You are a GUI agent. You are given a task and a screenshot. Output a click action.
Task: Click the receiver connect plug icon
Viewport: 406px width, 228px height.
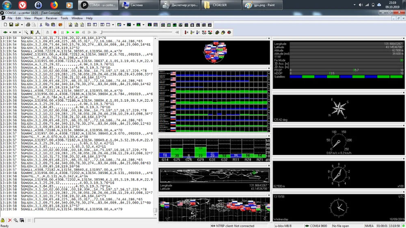tap(5, 32)
